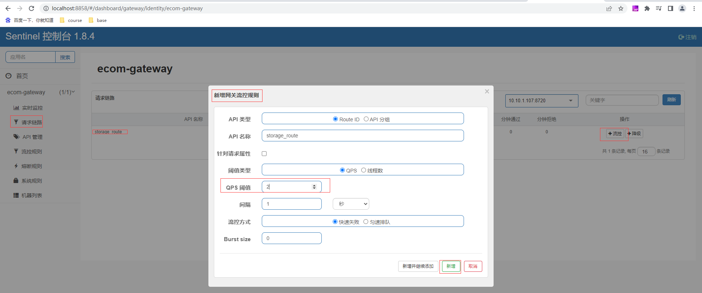Open the 秒 interval unit dropdown
Viewport: 702px width, 293px height.
[351, 204]
